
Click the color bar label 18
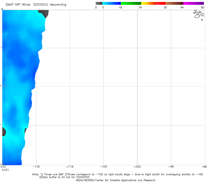(120, 8)
